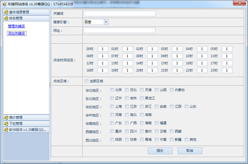The width and height of the screenshot is (248, 164).
Task: Select the 辽宁 checkbox
Action: (x=112, y=98)
